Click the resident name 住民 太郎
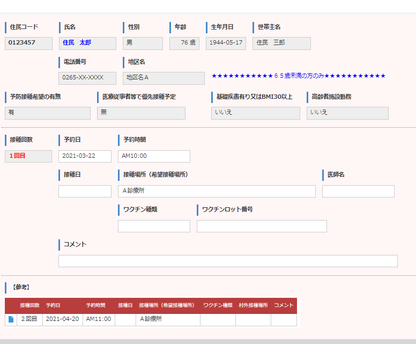This screenshot has width=416, height=344. click(87, 43)
